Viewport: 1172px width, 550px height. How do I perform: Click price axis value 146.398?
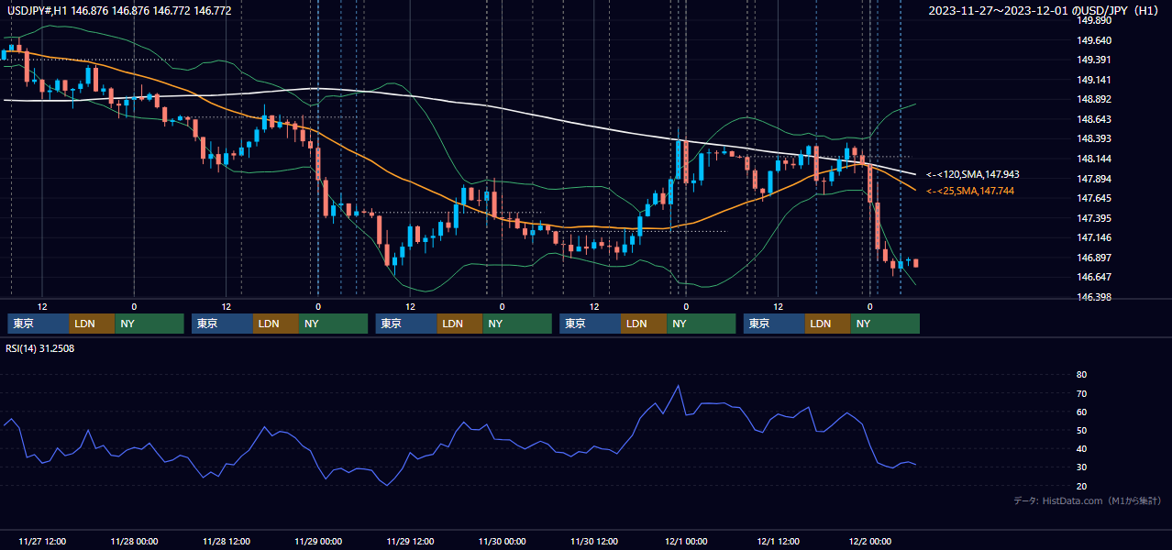(1094, 297)
